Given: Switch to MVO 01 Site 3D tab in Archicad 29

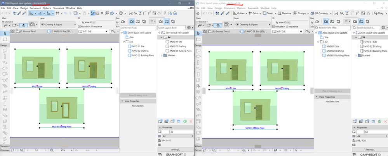Looking at the screenshot, I should coord(256,31).
